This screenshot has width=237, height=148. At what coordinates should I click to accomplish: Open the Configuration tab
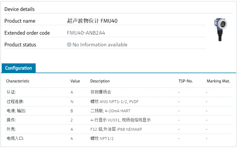point(19,68)
